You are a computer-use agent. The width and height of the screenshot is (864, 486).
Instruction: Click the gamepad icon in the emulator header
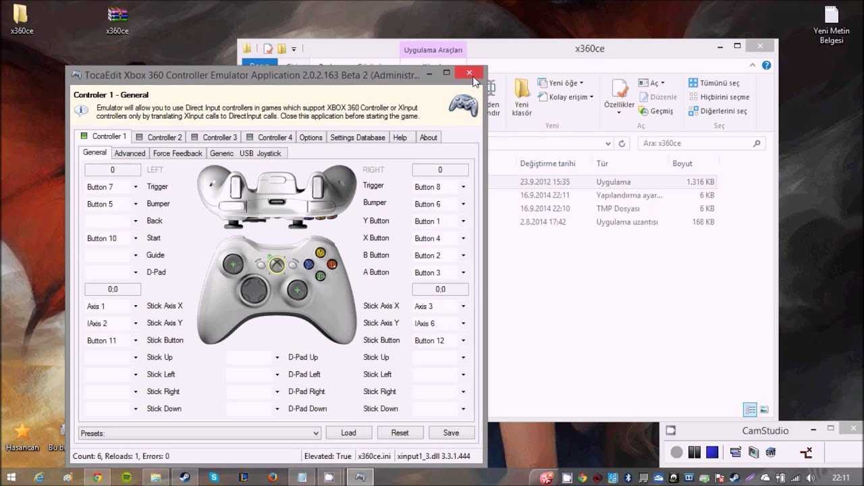(464, 106)
